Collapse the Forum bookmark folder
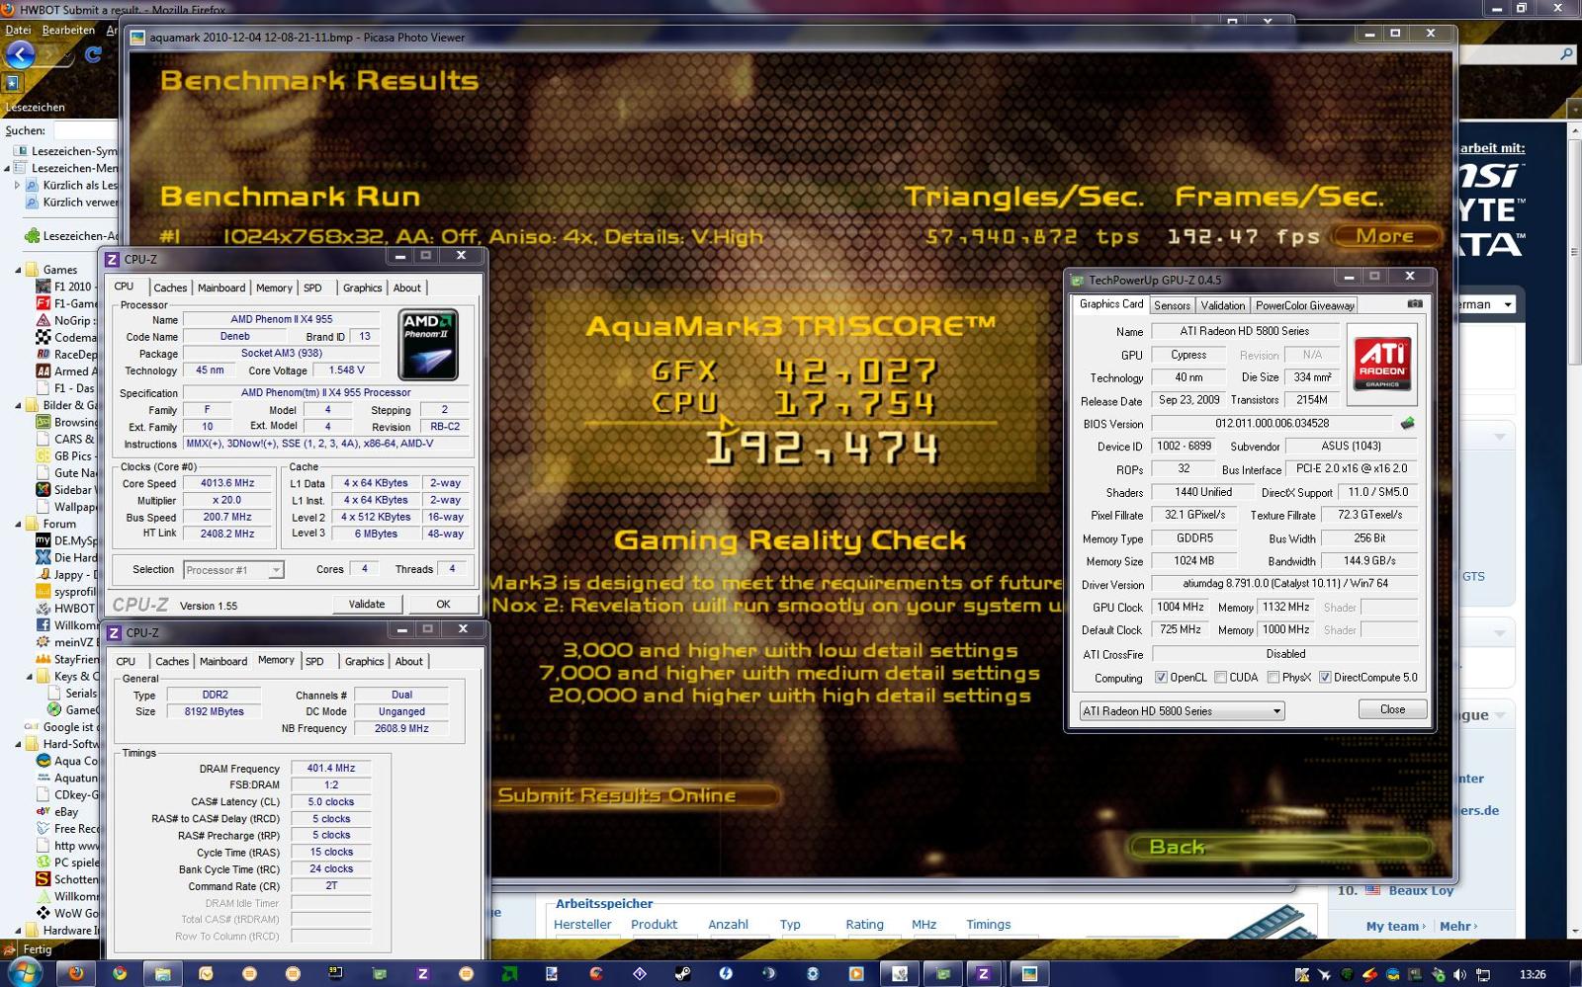Image resolution: width=1582 pixels, height=987 pixels. [18, 524]
